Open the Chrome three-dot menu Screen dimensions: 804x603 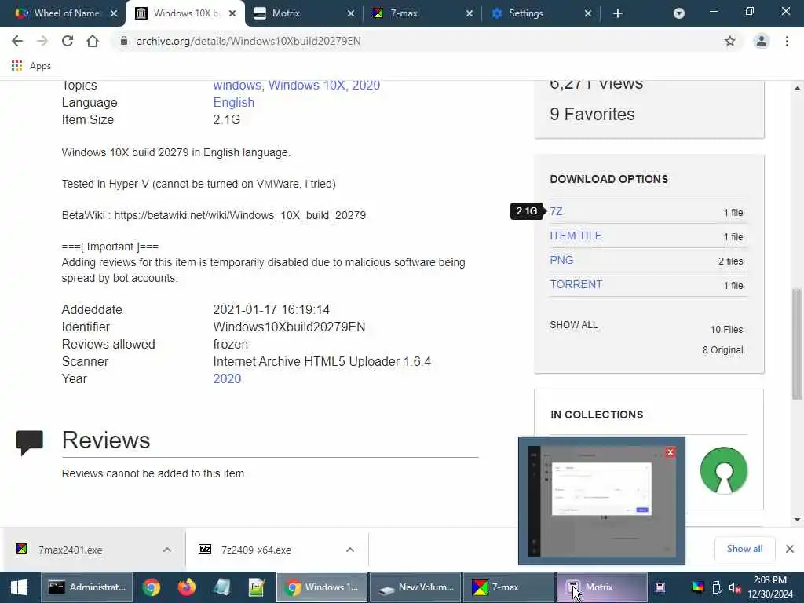(x=787, y=41)
